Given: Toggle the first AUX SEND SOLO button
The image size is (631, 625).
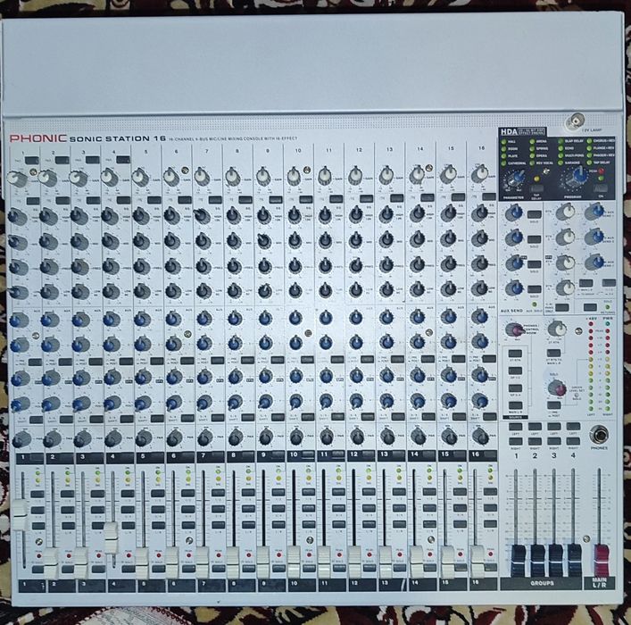Looking at the screenshot, I should [534, 214].
